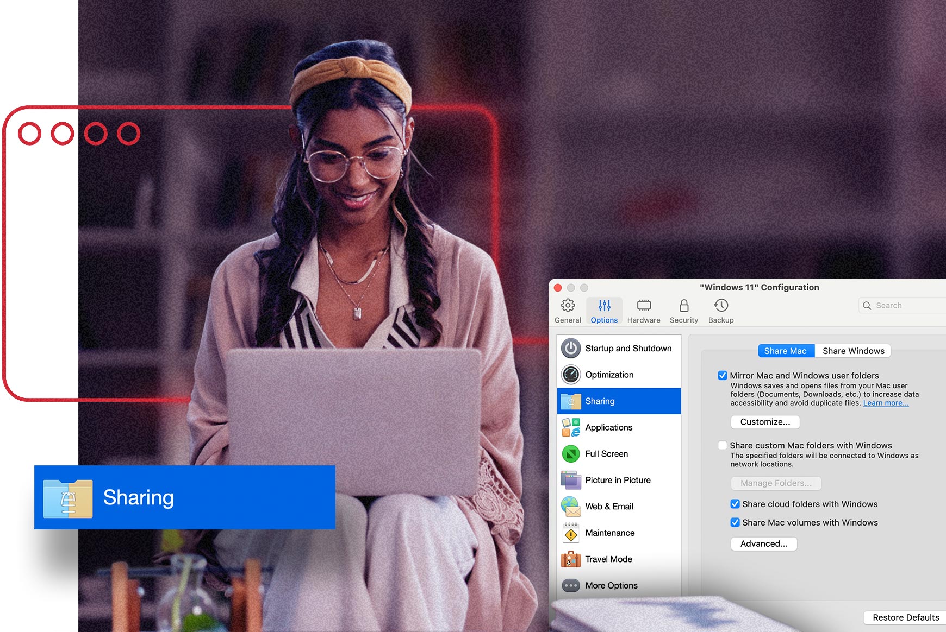Viewport: 946px width, 632px height.
Task: Switch to the Share Windows tab
Action: (853, 351)
